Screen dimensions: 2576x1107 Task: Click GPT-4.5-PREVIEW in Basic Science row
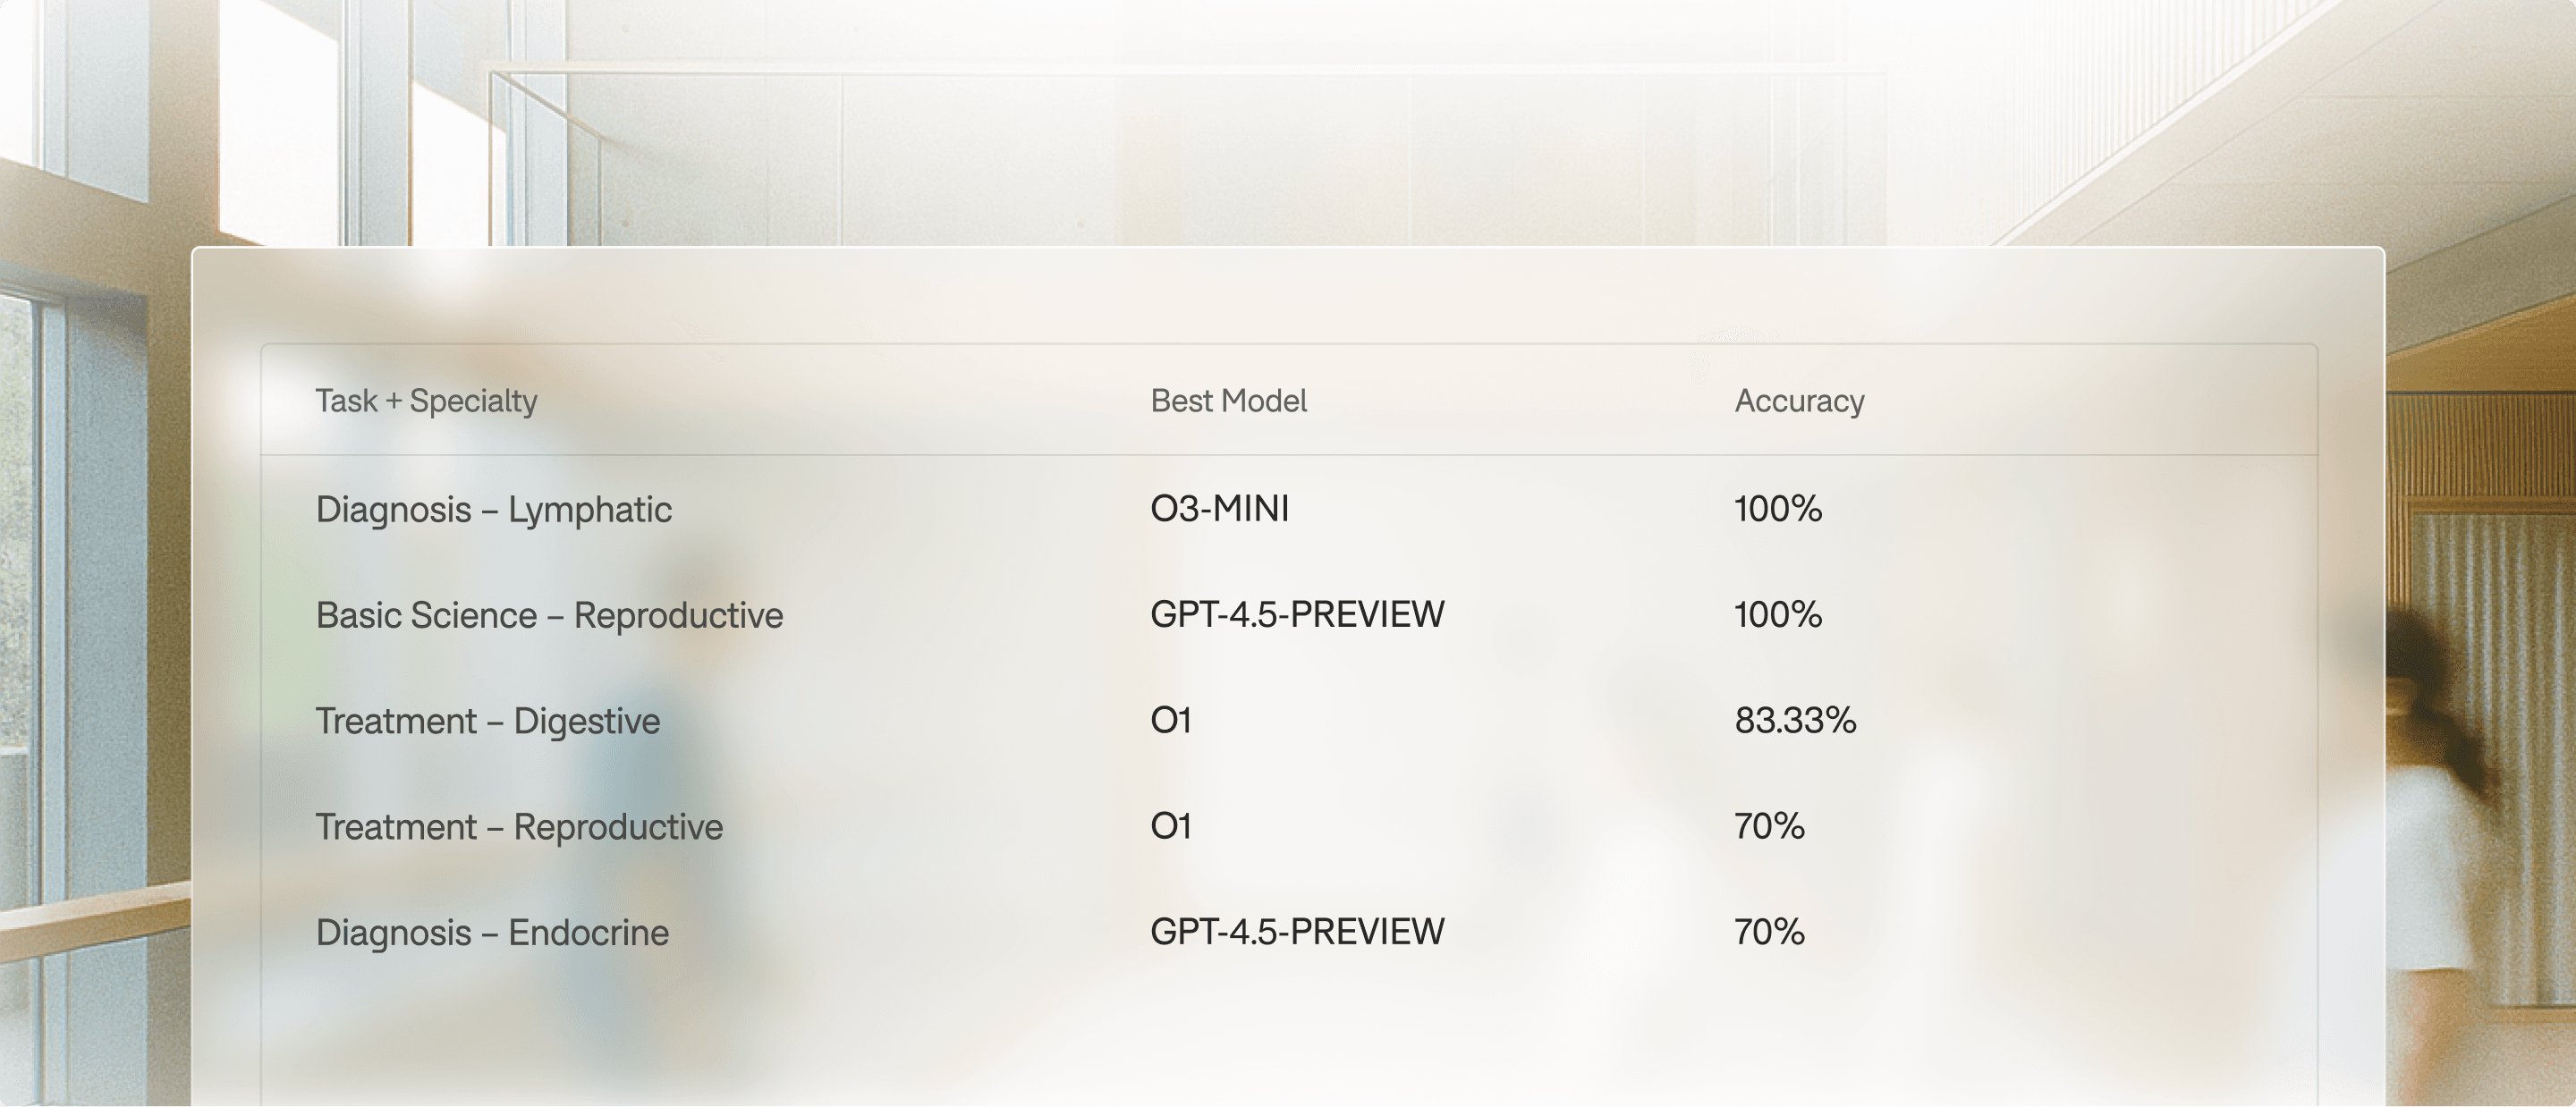coord(1296,614)
